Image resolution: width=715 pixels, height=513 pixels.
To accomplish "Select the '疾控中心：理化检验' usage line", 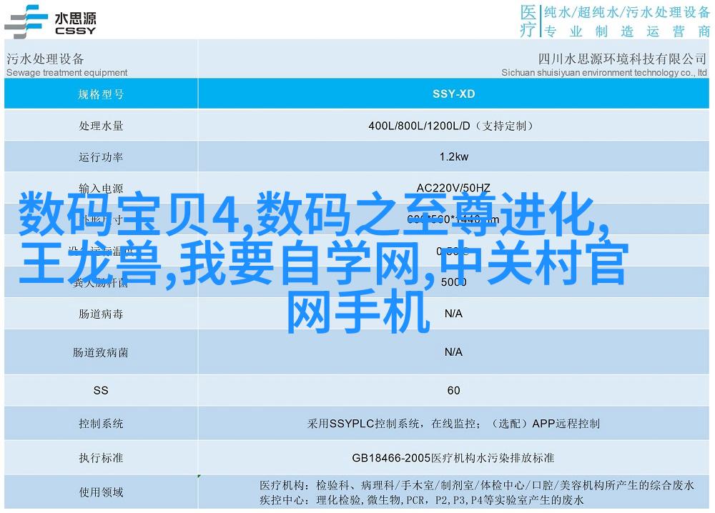I will point(421,500).
